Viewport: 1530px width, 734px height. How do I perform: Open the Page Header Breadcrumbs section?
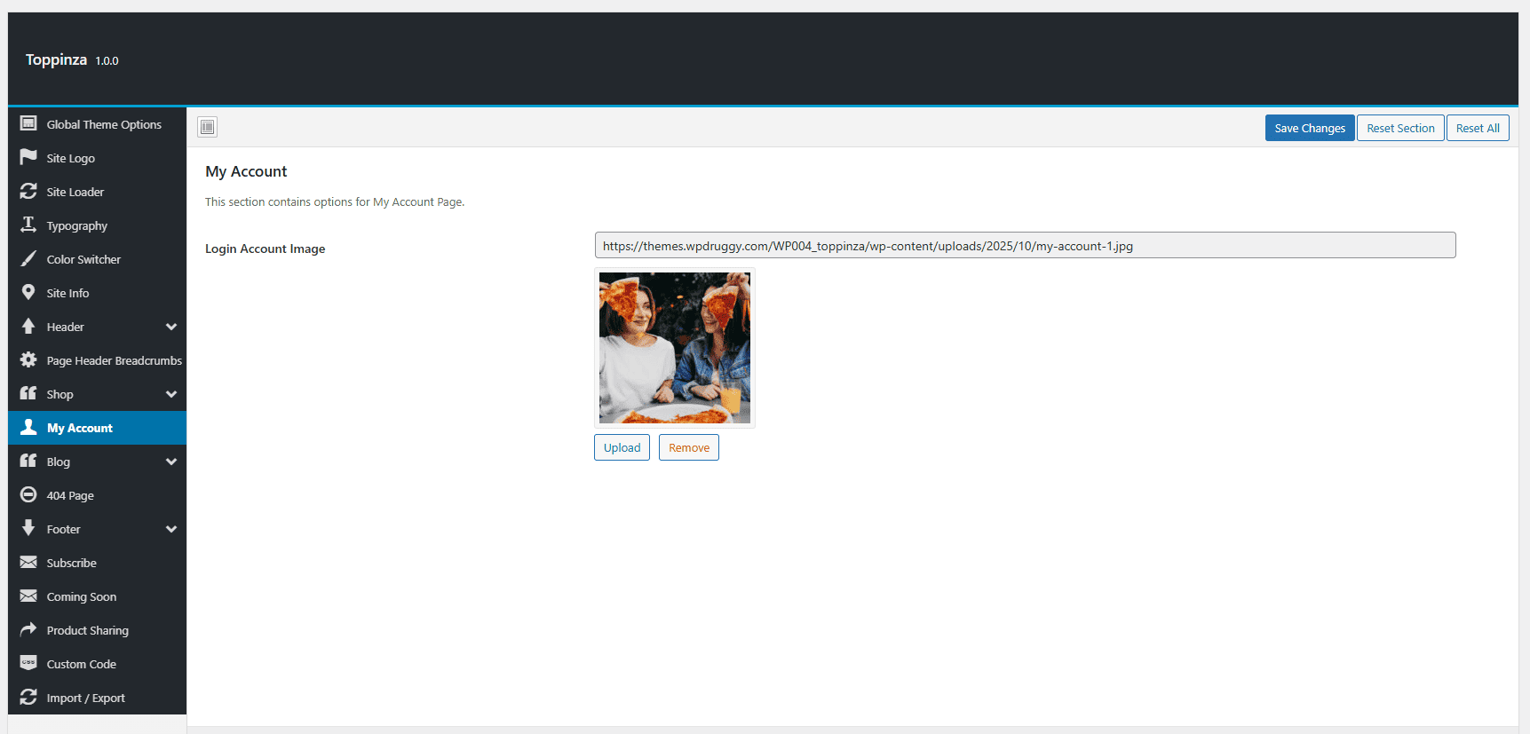coord(97,360)
